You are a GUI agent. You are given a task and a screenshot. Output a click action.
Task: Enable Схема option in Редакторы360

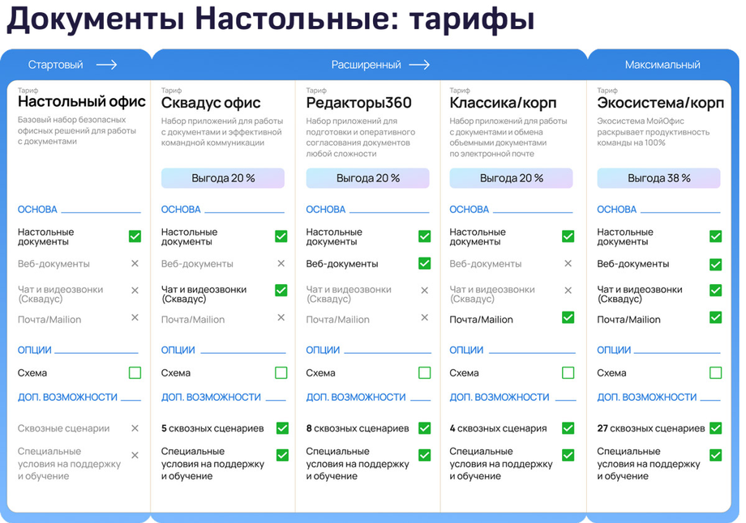click(424, 373)
